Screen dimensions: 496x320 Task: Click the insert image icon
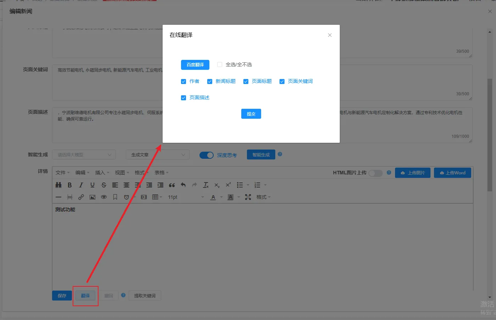pyautogui.click(x=92, y=197)
